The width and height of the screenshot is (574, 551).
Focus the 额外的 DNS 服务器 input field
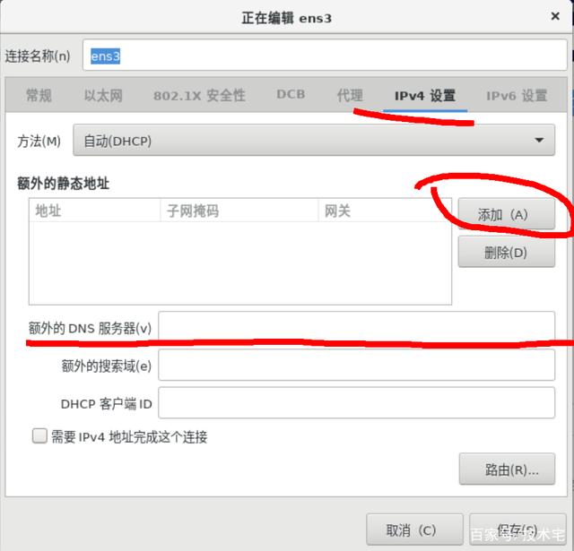357,326
